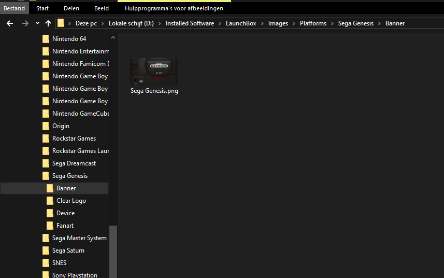Open Nintendo GameCube folder in tree
This screenshot has width=444, height=278.
(x=80, y=114)
